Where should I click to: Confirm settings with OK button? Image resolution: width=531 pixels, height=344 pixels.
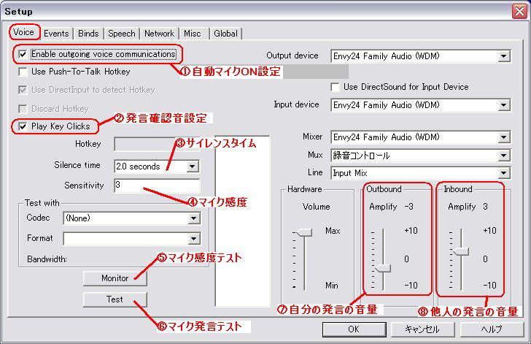(353, 329)
